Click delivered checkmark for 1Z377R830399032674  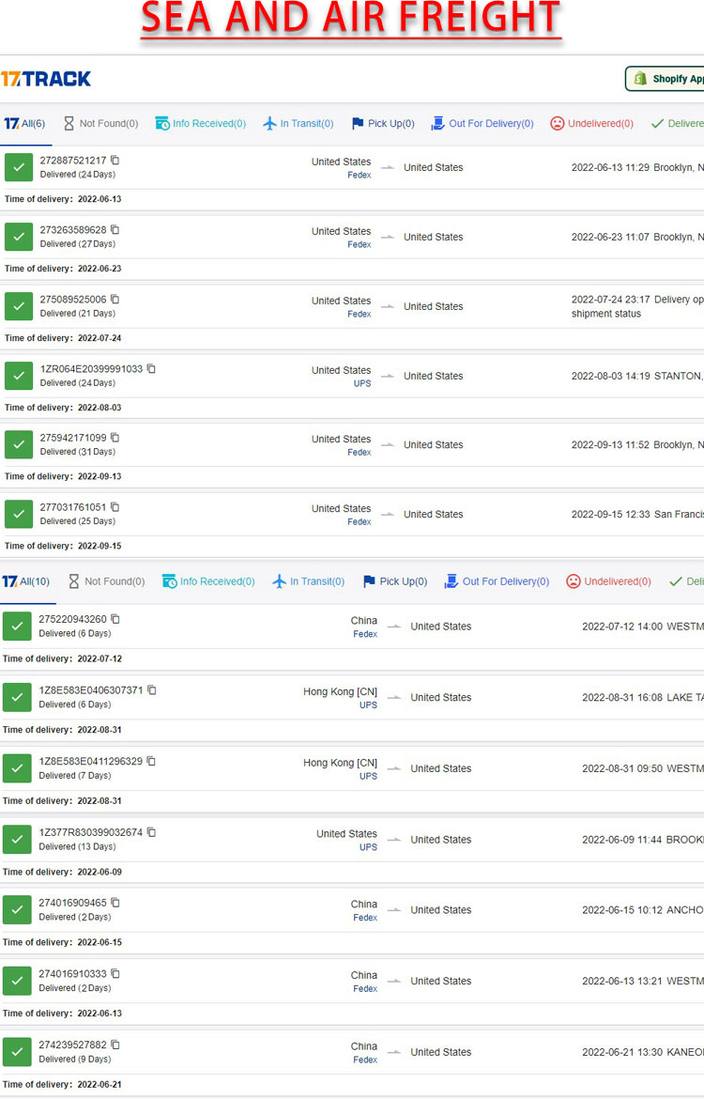tap(17, 839)
